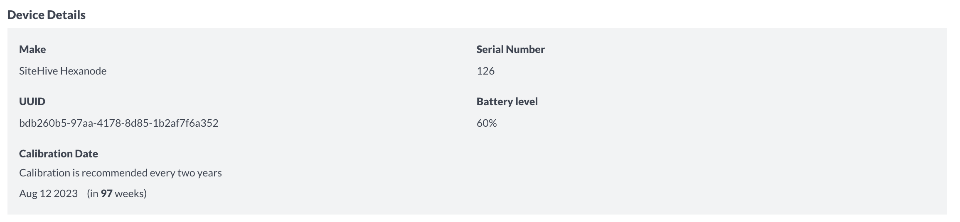Click the SiteHive Hexanode value
This screenshot has width=960, height=222.
point(63,71)
